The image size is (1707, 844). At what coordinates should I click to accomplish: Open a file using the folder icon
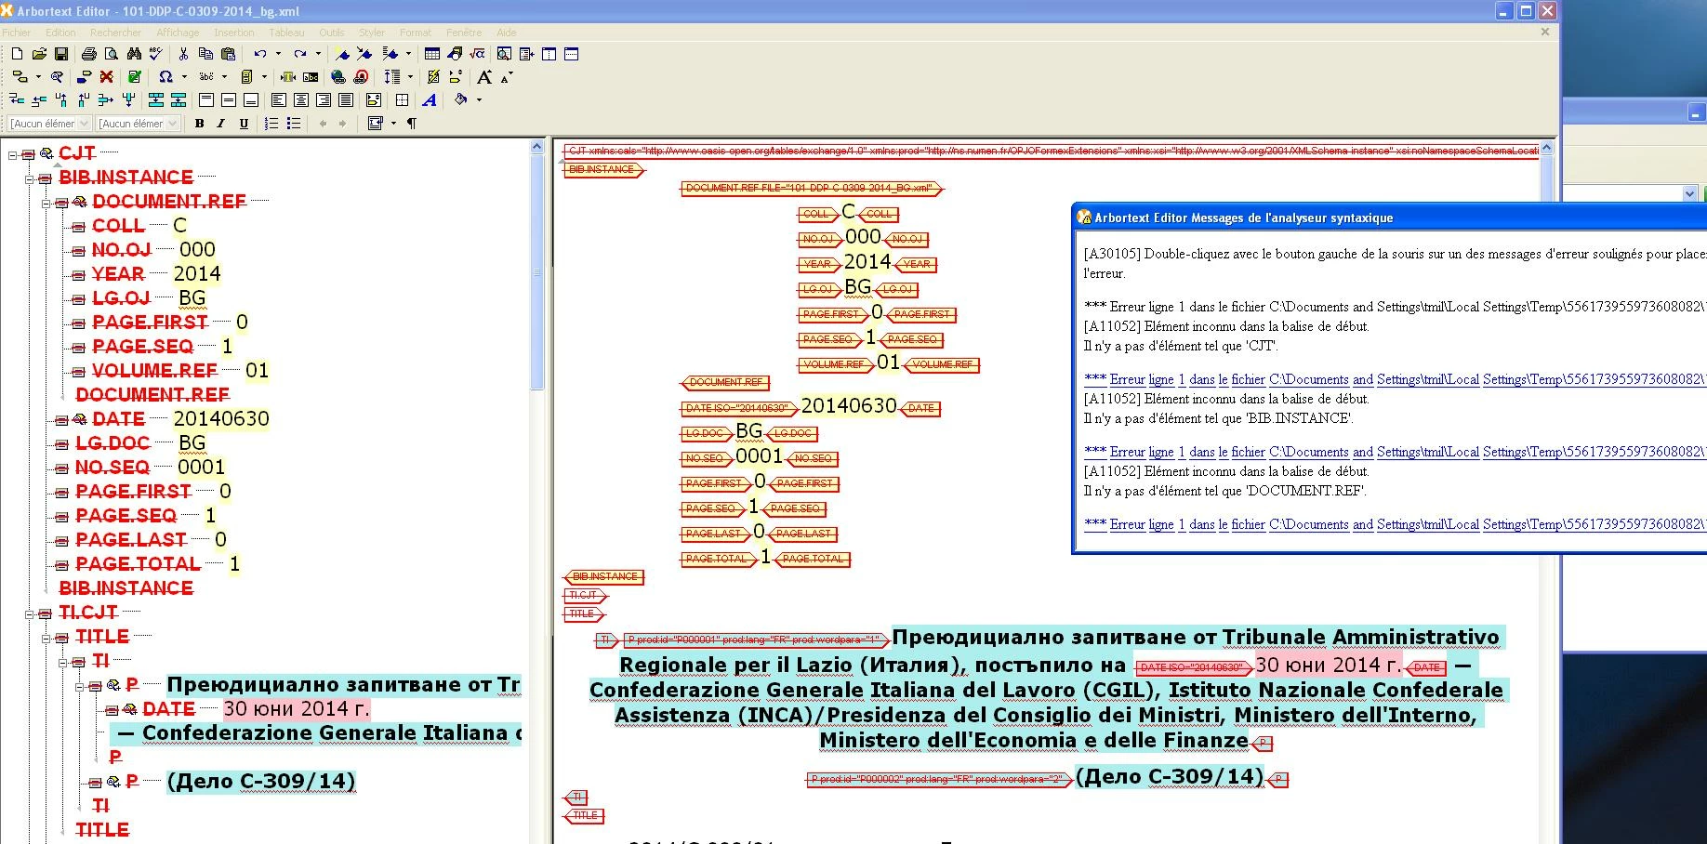[x=39, y=54]
